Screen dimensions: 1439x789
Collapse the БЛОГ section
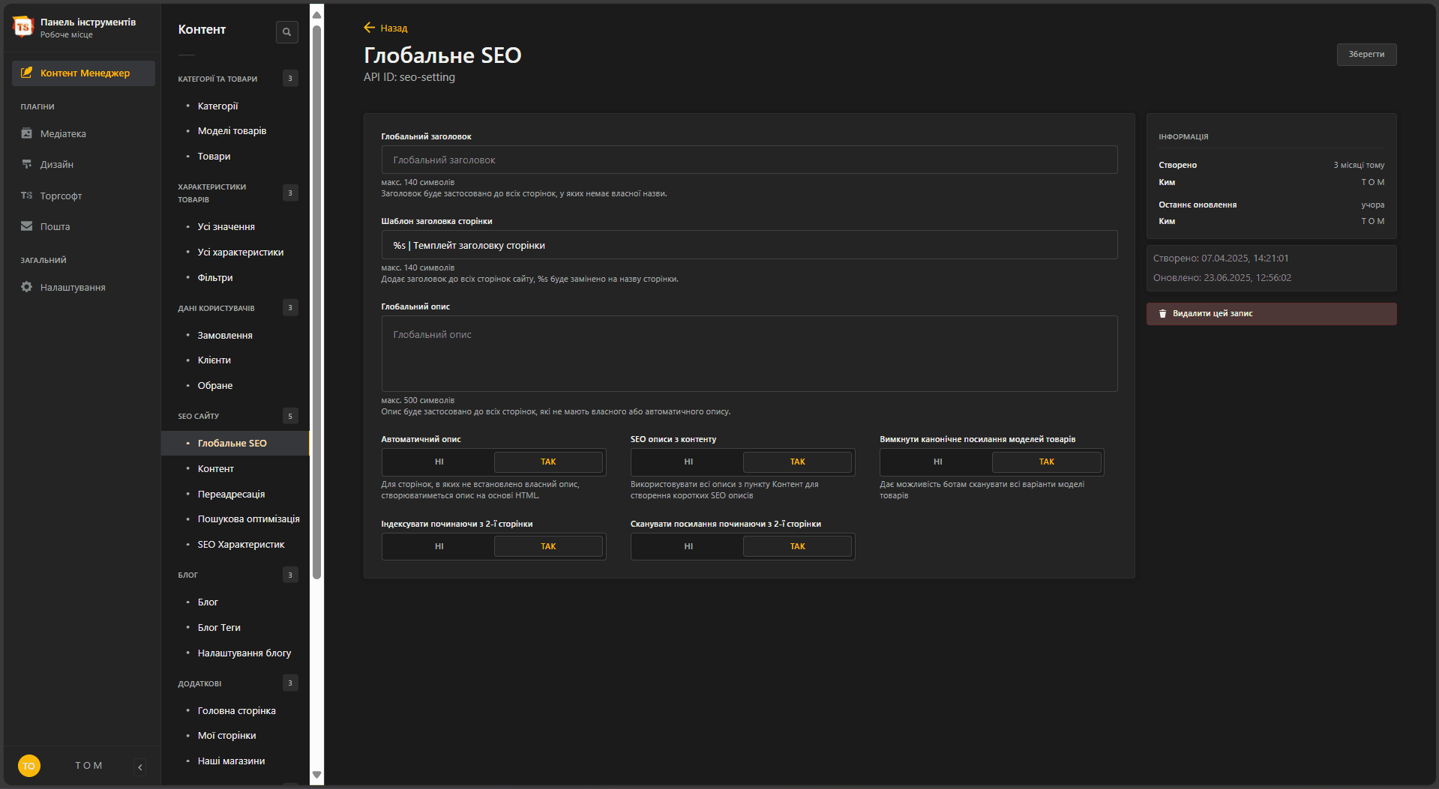238,575
